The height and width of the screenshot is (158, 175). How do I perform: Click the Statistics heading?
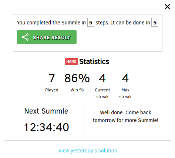(94, 61)
